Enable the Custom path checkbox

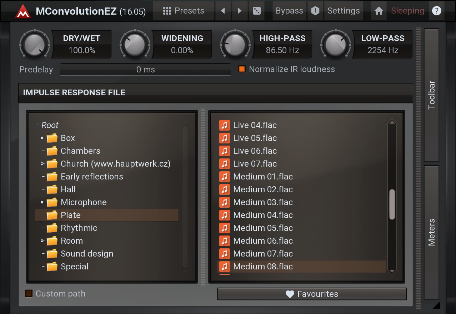click(x=29, y=294)
